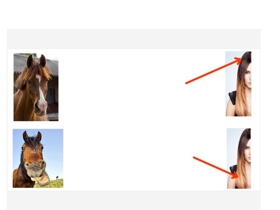Click the grey header bar above the images
The width and height of the screenshot is (280, 210).
(x=133, y=39)
